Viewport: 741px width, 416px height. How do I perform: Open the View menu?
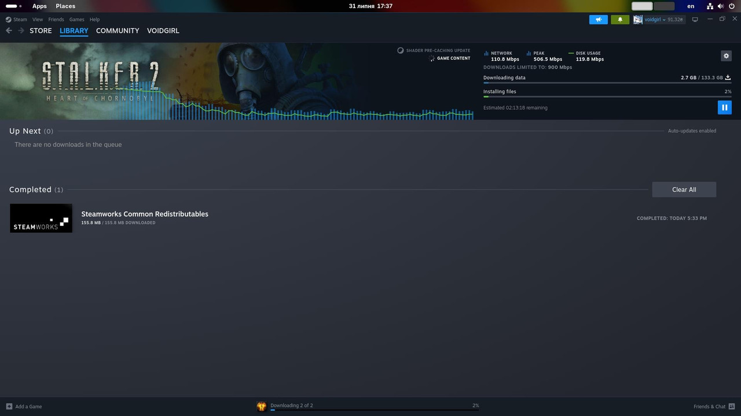point(38,20)
